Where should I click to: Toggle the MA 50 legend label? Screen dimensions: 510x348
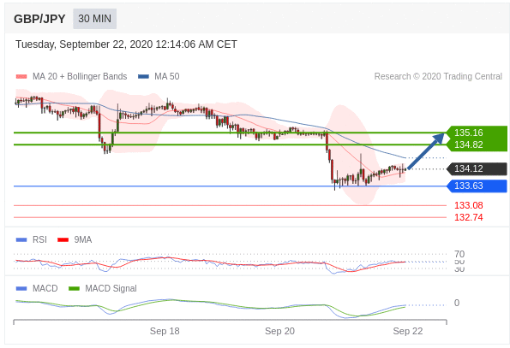click(167, 77)
